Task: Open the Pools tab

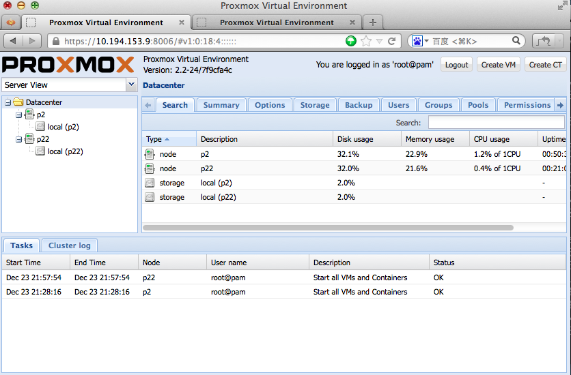Action: (478, 105)
